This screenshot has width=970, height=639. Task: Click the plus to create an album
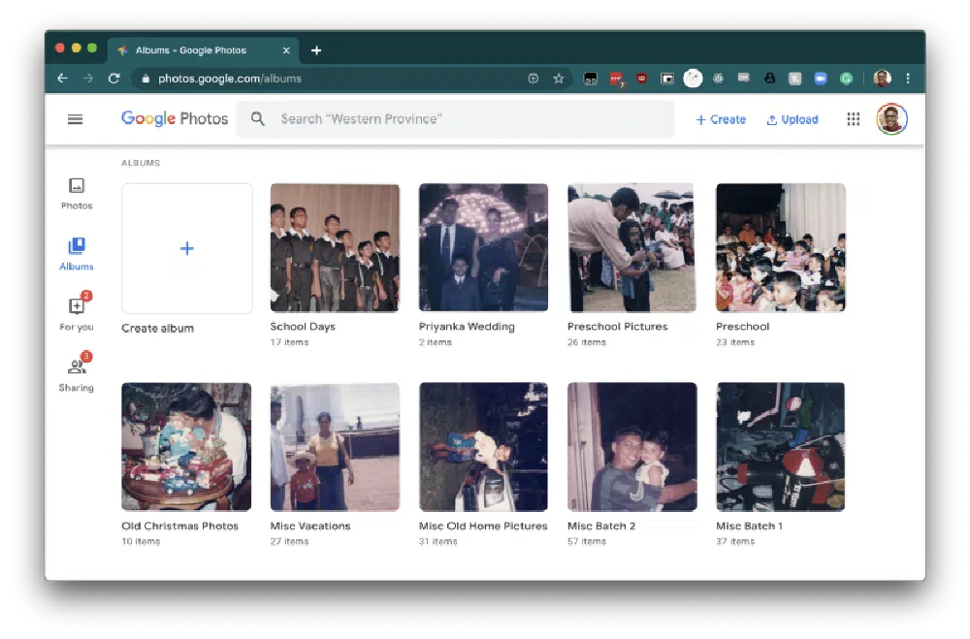pos(187,248)
